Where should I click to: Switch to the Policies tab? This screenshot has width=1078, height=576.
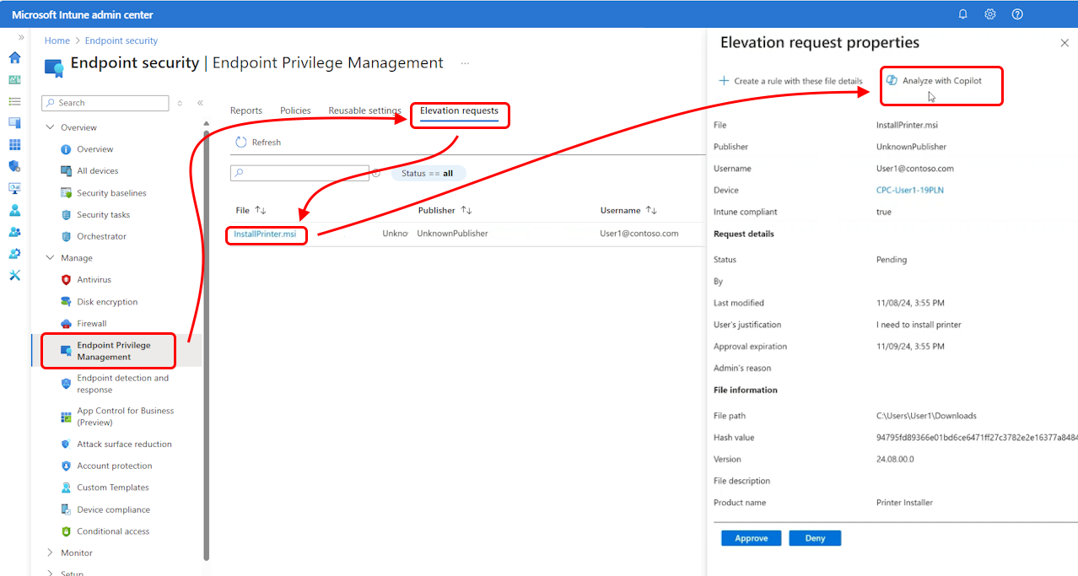click(x=295, y=110)
